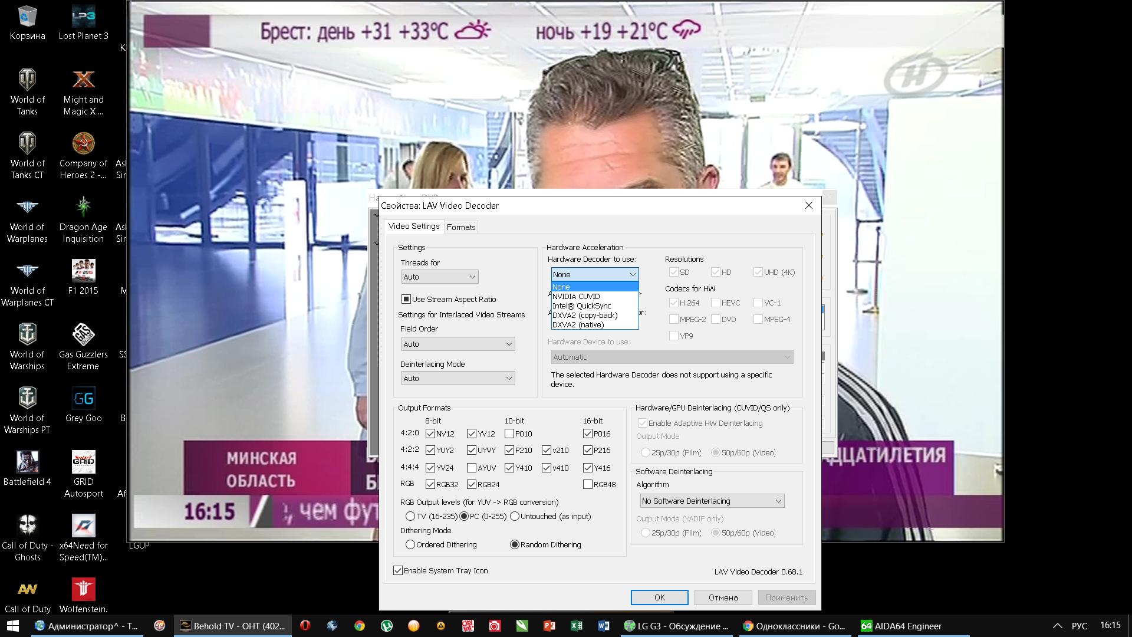Screen dimensions: 1132x637
Task: Open World of Warships PT shortcut
Action: pyautogui.click(x=27, y=410)
